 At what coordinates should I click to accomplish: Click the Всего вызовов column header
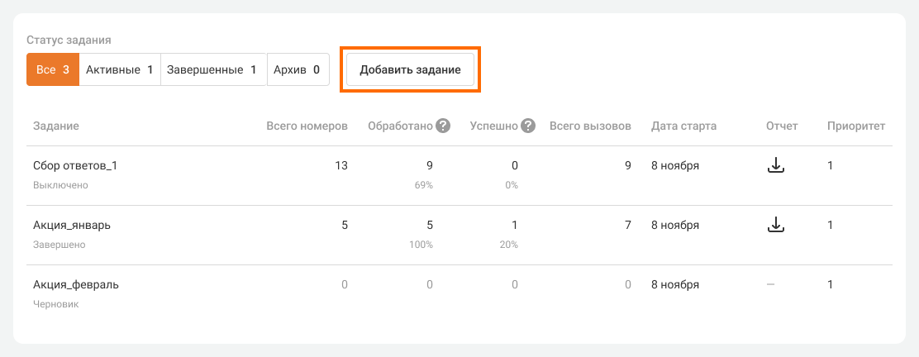pos(590,126)
